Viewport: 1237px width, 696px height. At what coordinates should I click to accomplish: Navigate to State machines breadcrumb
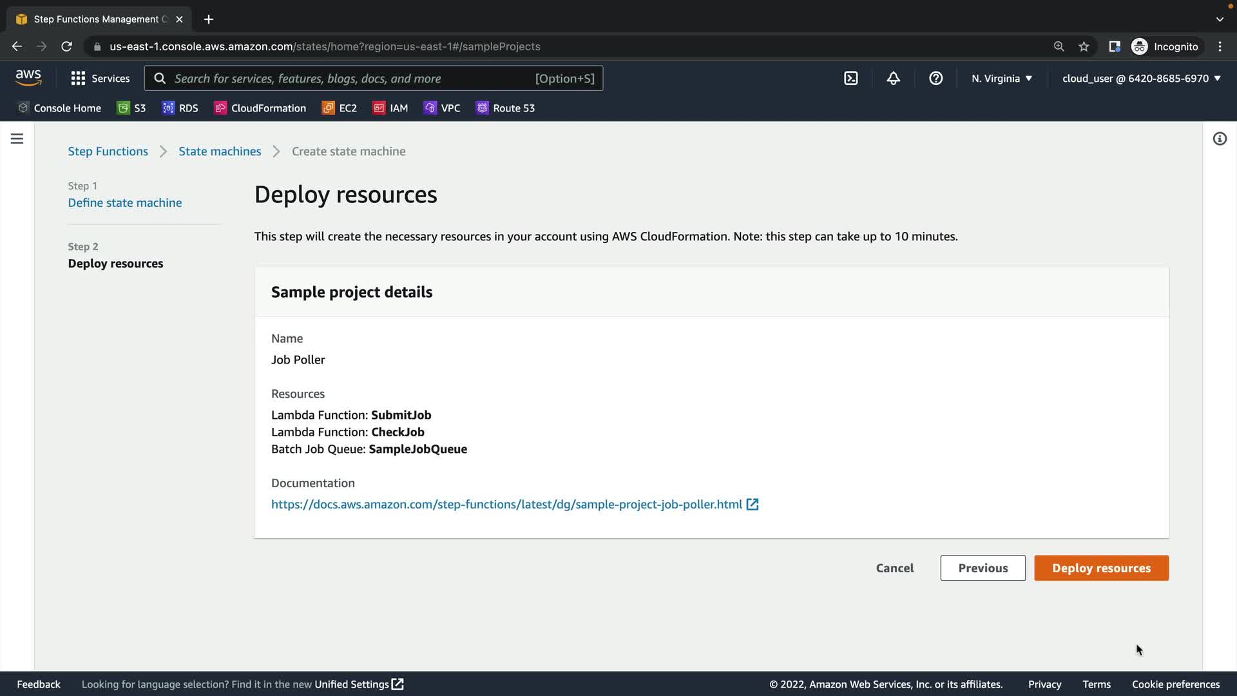point(220,151)
